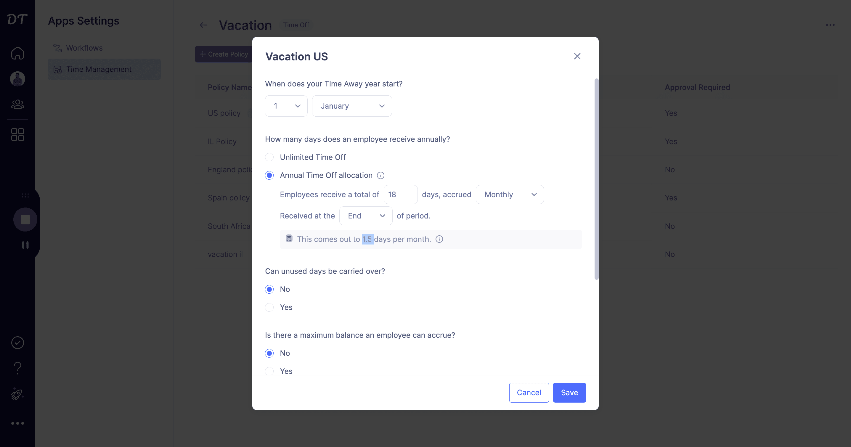The image size is (851, 447).
Task: Select Yes for maximum accrual balance
Action: coord(269,371)
